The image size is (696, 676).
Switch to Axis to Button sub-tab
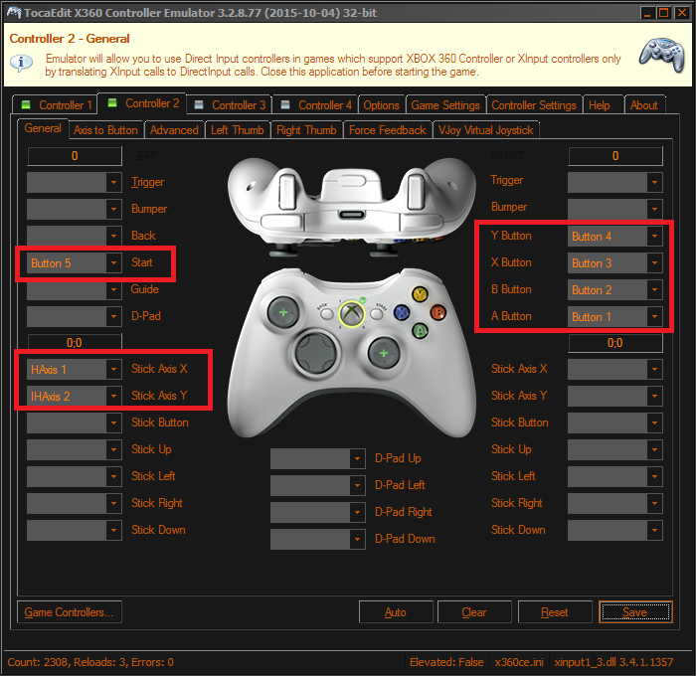105,130
